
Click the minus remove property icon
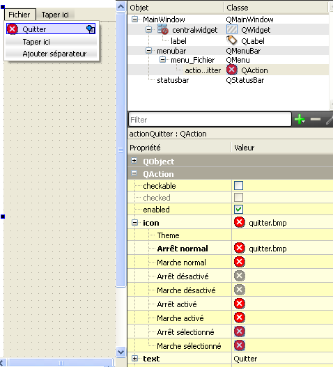pos(316,119)
